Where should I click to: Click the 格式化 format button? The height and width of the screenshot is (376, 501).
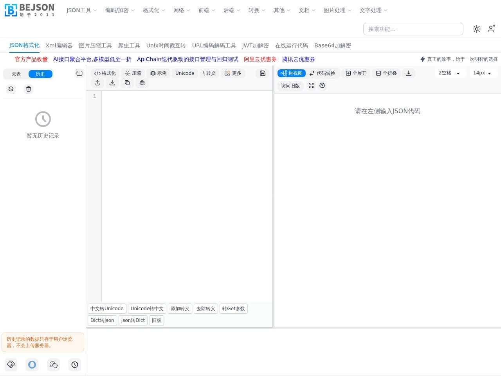pos(105,73)
